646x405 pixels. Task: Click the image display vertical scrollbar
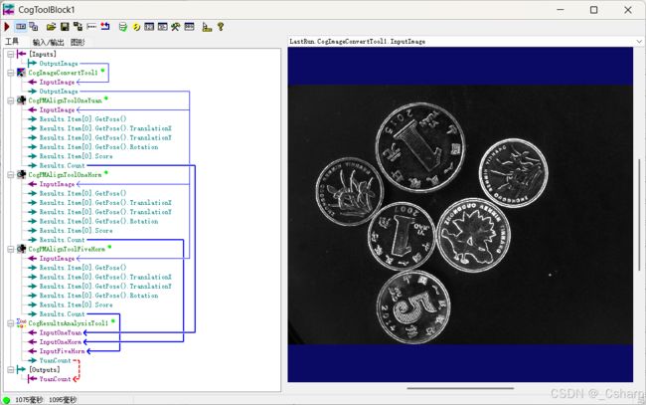[639, 215]
